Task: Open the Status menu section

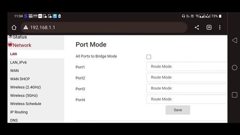Action: [20, 37]
